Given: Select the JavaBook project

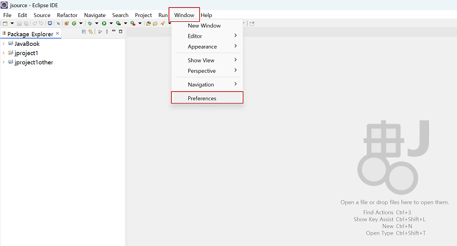Looking at the screenshot, I should coord(27,43).
